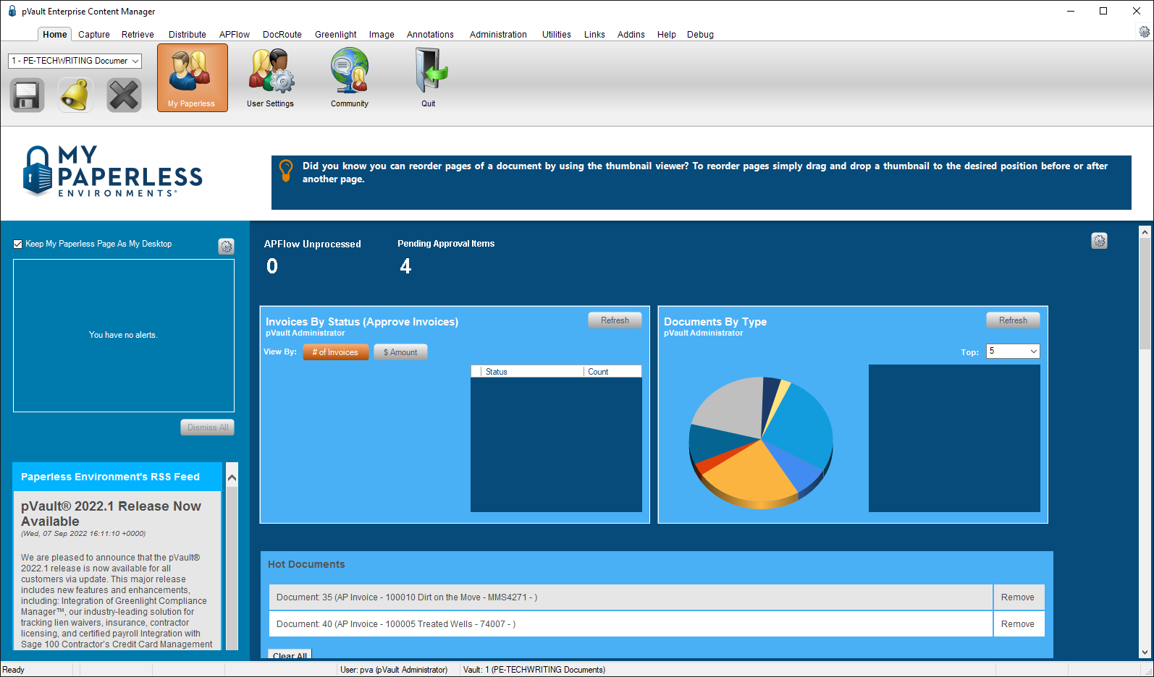The height and width of the screenshot is (677, 1154).
Task: Open My Paperless ribbon button
Action: pyautogui.click(x=193, y=77)
